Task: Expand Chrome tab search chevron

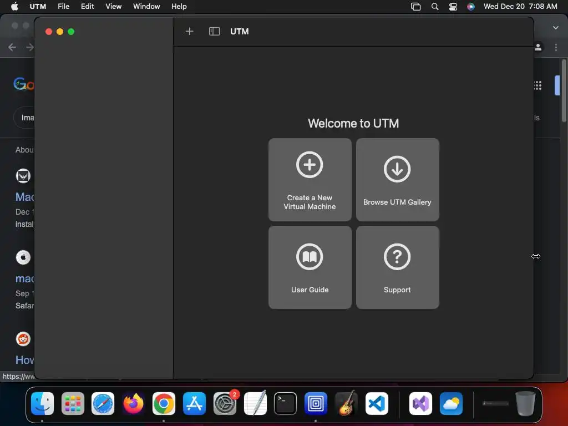Action: [x=556, y=28]
